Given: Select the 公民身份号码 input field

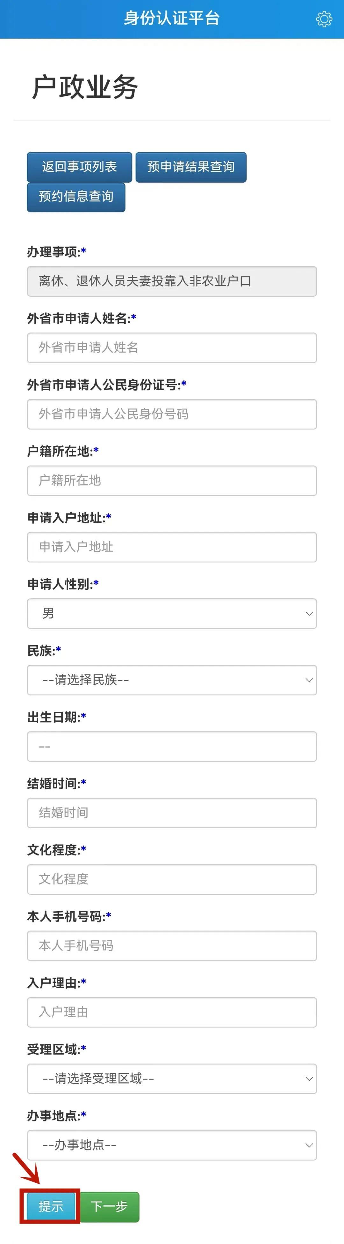Looking at the screenshot, I should click(x=172, y=414).
